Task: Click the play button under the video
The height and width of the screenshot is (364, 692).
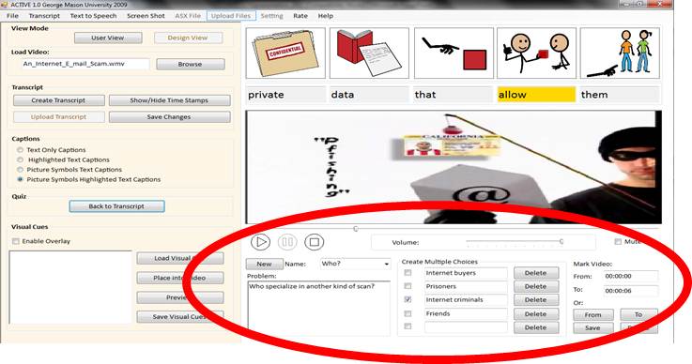Action: pyautogui.click(x=260, y=242)
